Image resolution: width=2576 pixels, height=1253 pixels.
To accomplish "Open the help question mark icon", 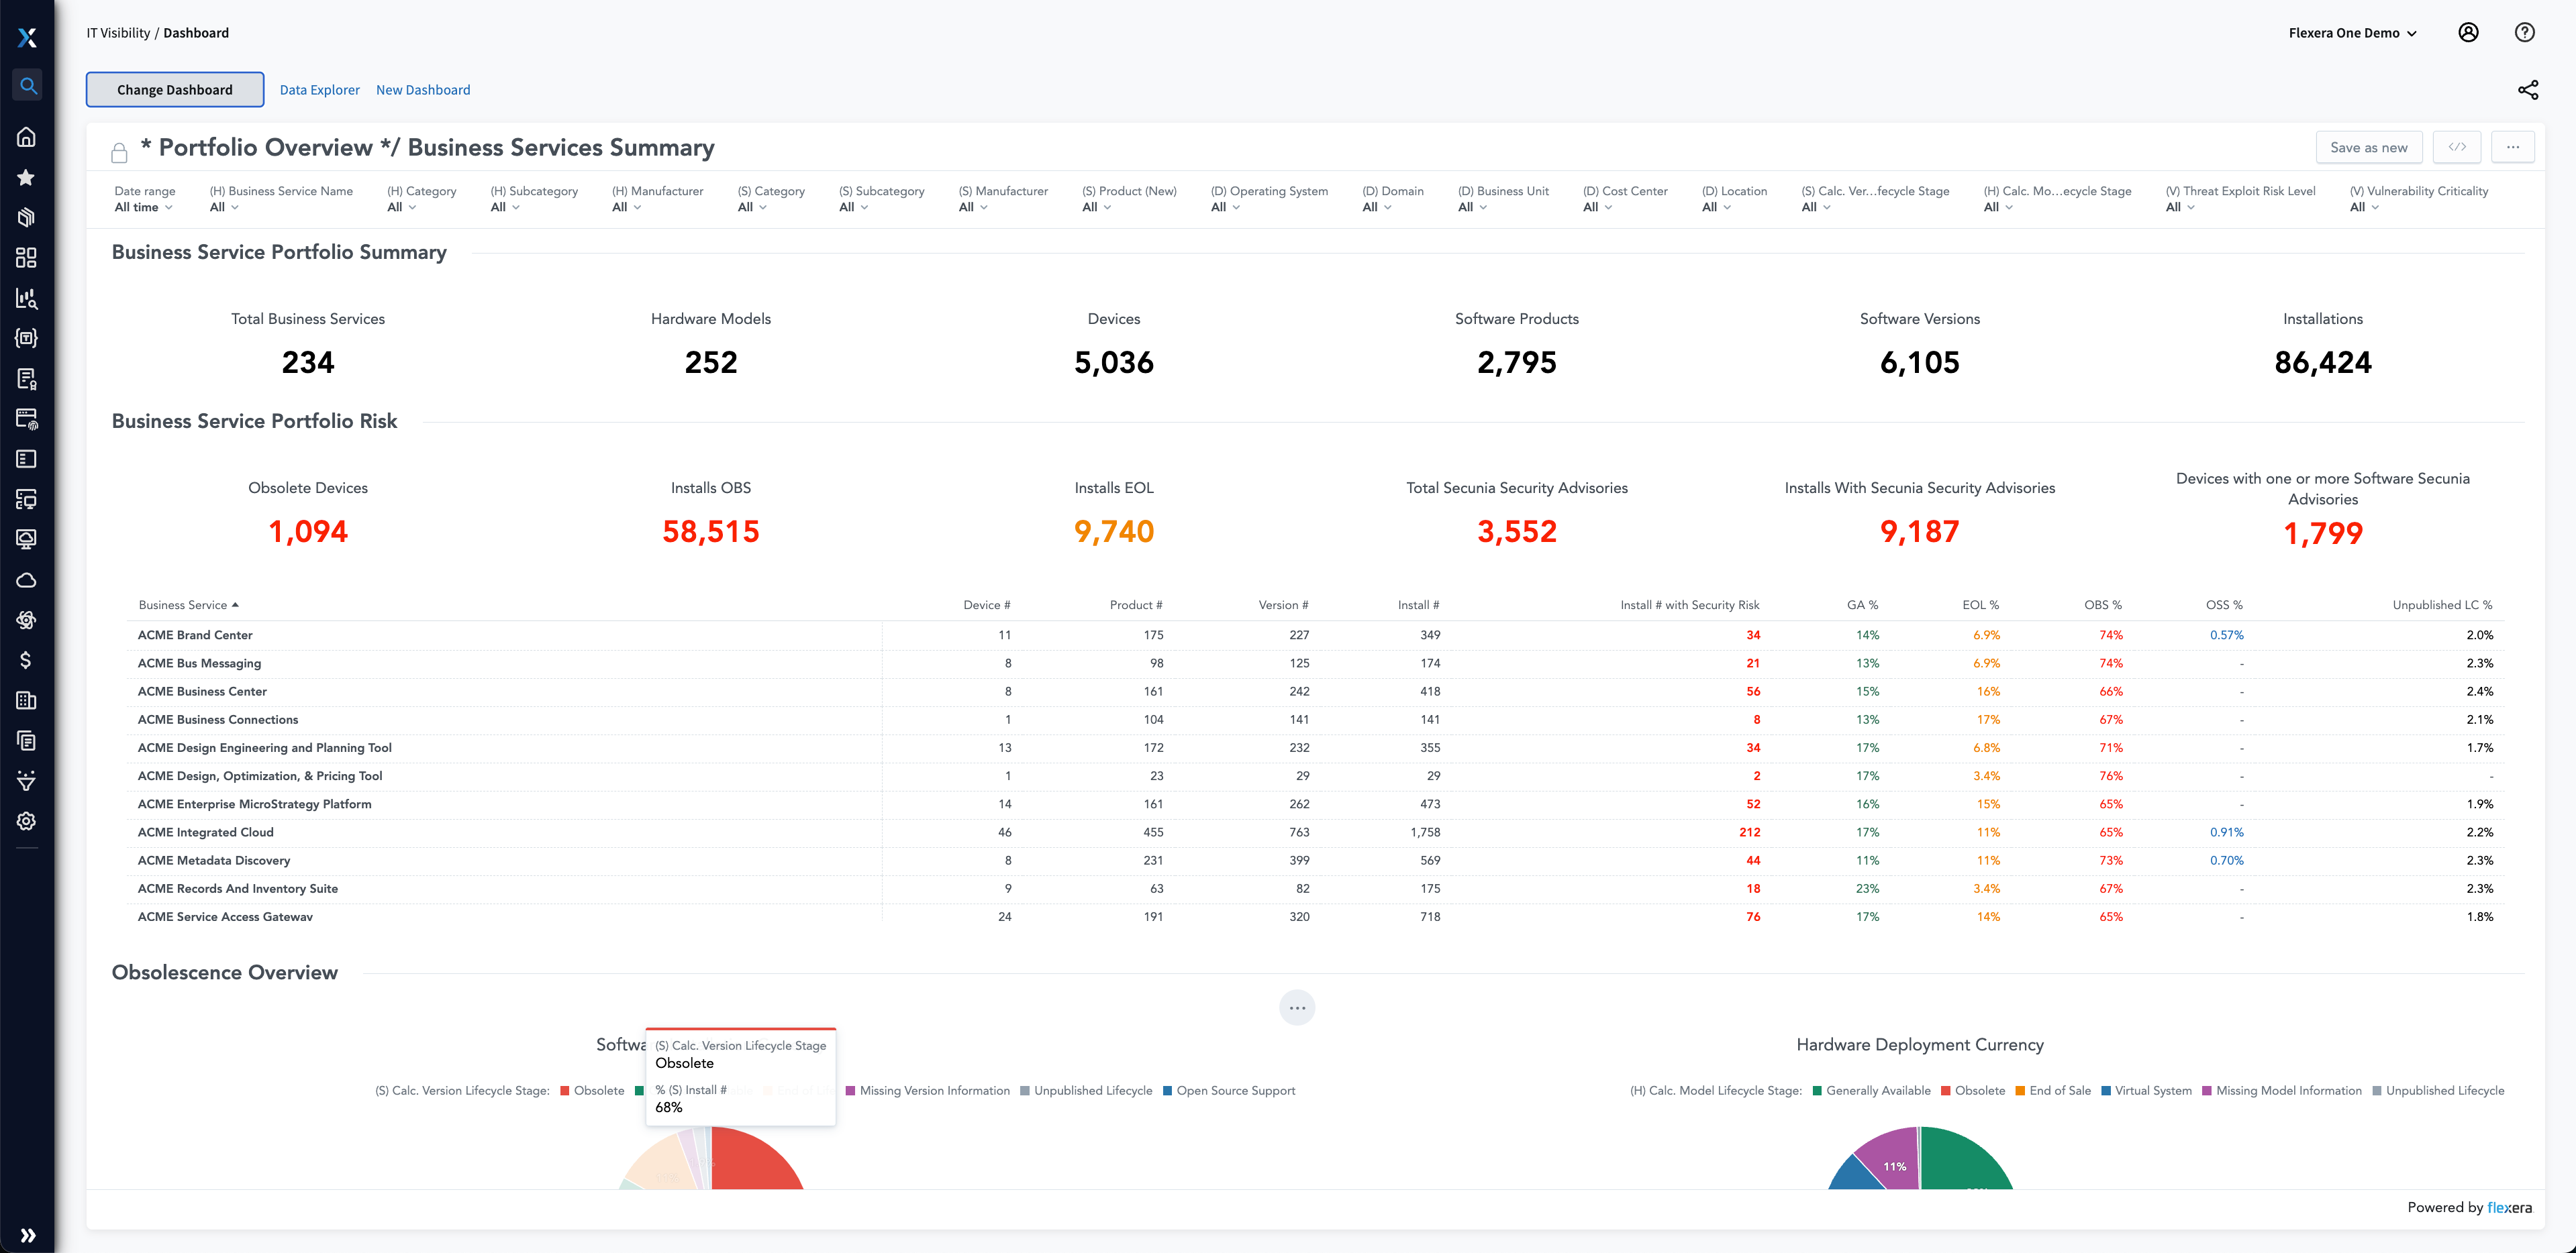I will 2524,33.
